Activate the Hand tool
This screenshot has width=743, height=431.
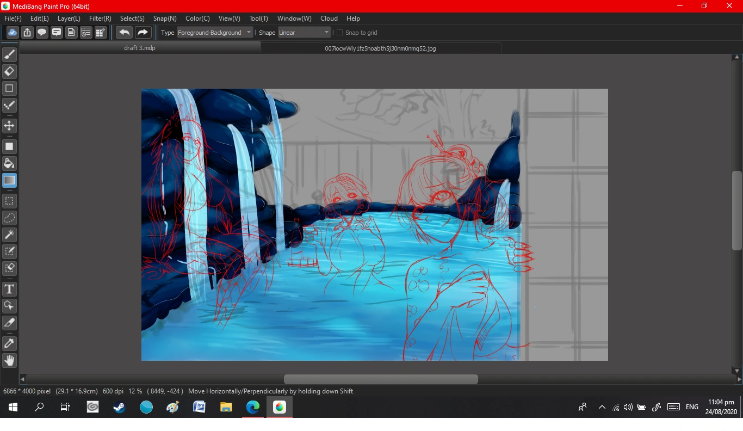tap(9, 360)
